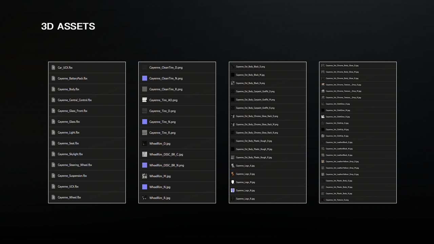Click Cayenne_Int_Chrome_Body_Gloss_D.jpg
This screenshot has width=434, height=244.
coord(342,65)
